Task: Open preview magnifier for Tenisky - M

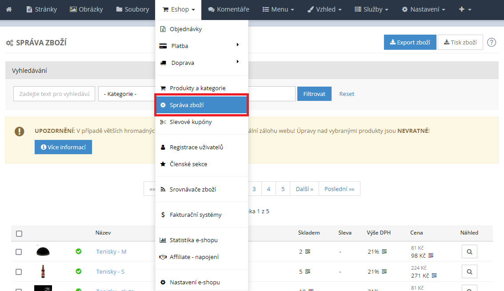Action: (x=469, y=252)
